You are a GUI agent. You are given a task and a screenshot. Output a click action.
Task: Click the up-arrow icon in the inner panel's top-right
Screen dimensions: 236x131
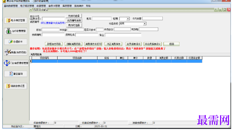[216, 9]
